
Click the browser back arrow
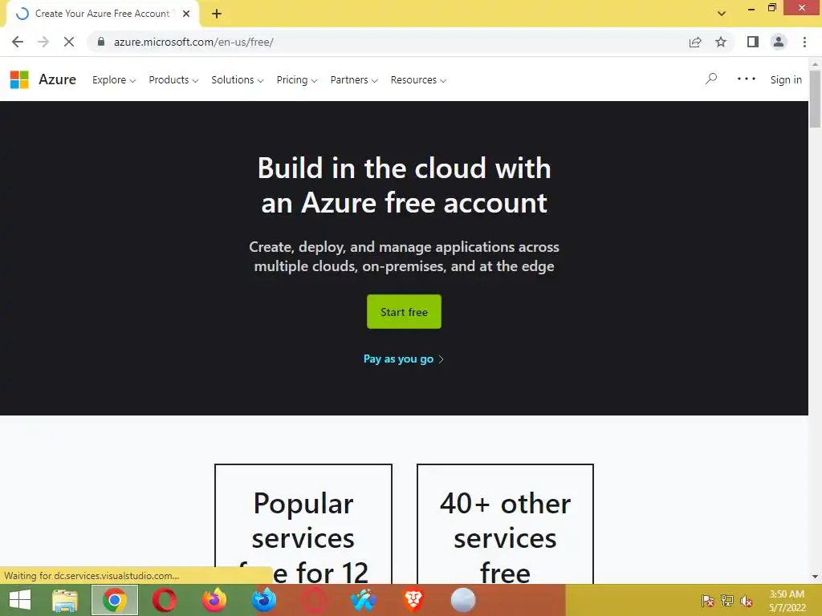tap(18, 42)
